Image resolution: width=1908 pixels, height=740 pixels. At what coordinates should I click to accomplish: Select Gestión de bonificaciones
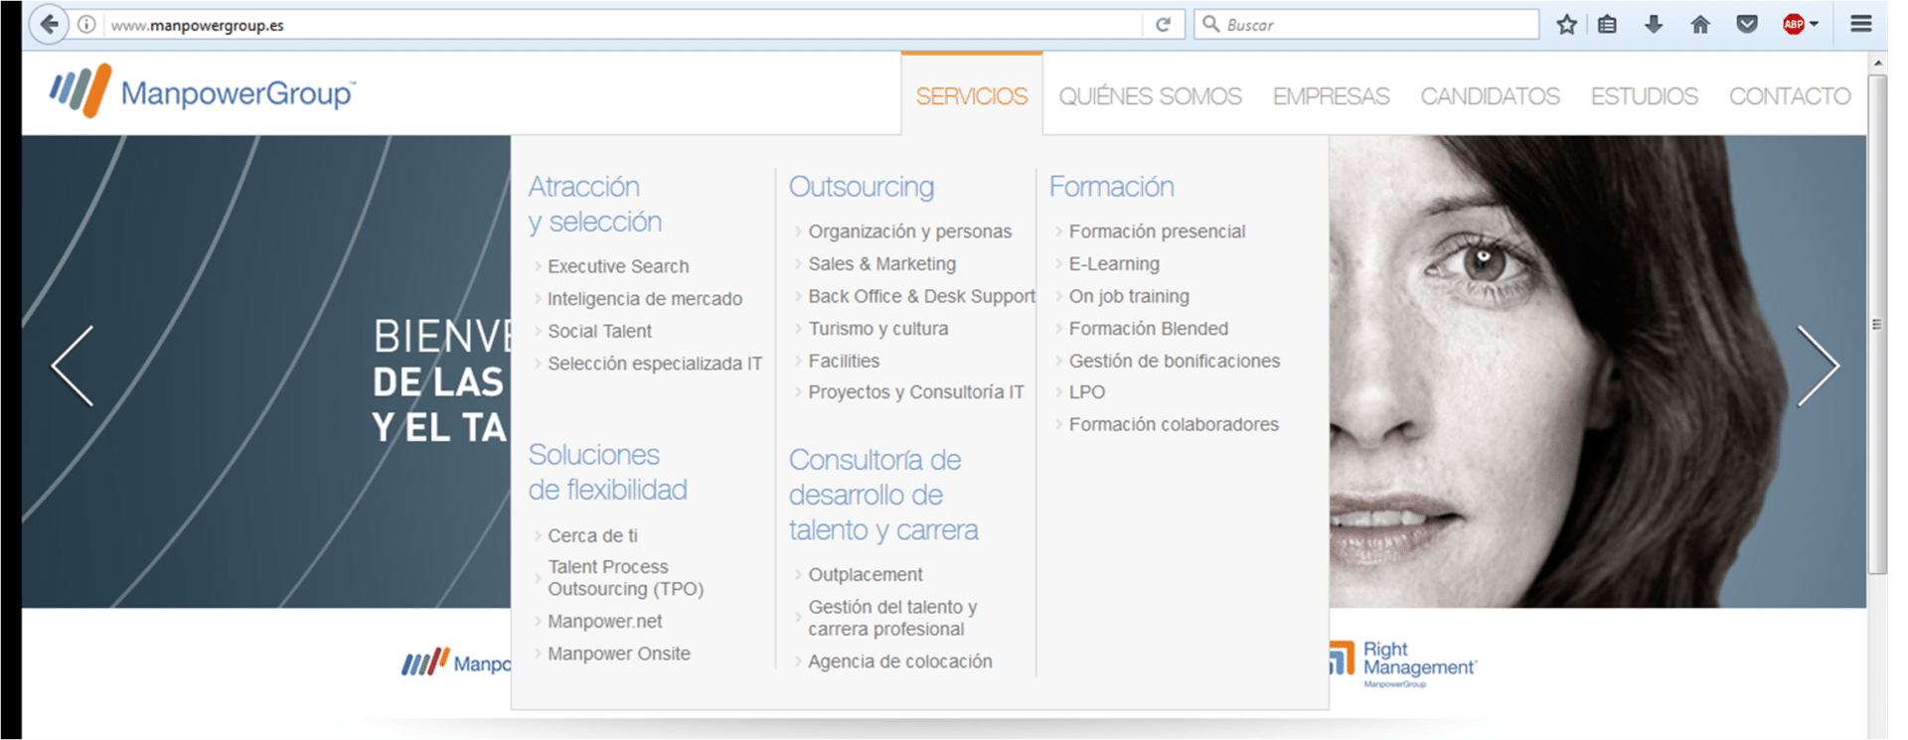coord(1174,361)
